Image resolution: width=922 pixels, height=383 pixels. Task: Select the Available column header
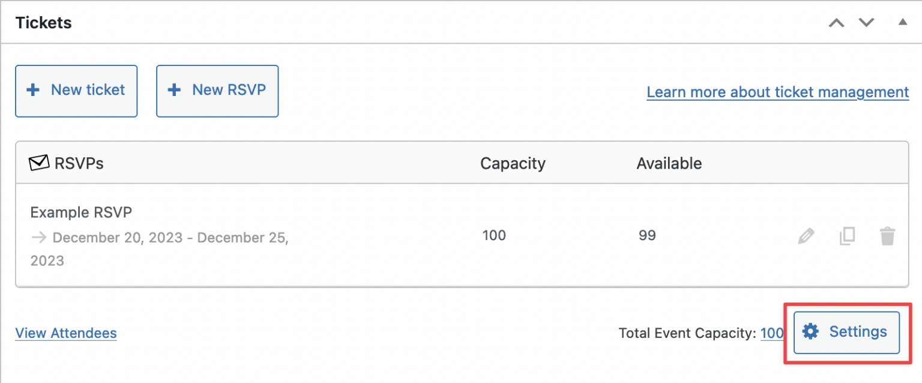tap(669, 163)
